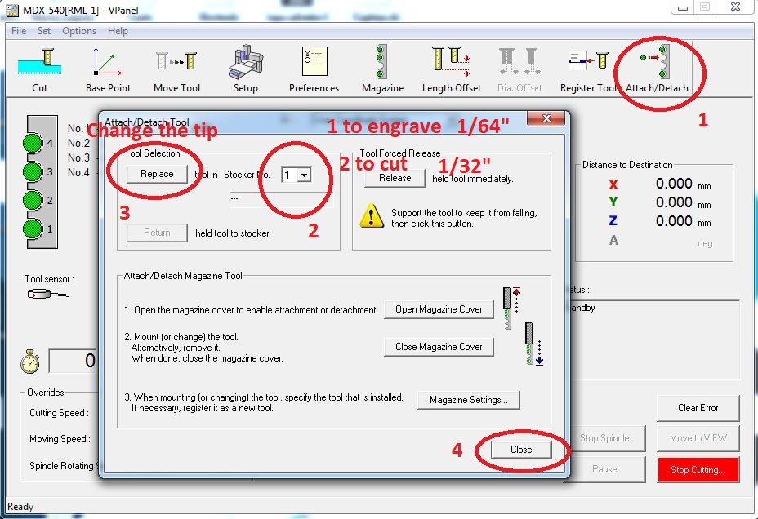Click the Close button in dialog
The width and height of the screenshot is (758, 519).
click(521, 450)
